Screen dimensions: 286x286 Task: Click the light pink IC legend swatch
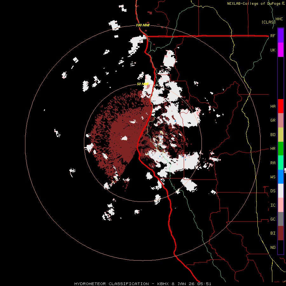[x=281, y=205]
